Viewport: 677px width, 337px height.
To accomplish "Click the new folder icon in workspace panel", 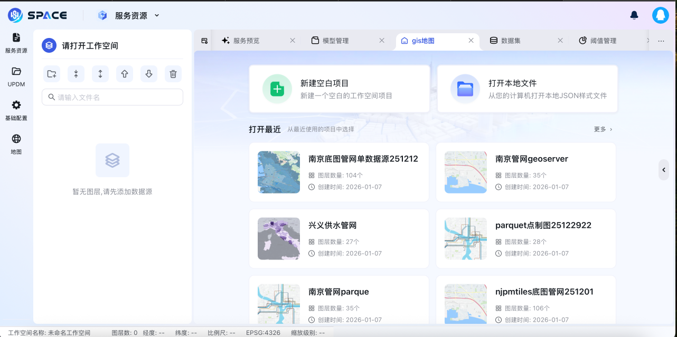I will 51,74.
